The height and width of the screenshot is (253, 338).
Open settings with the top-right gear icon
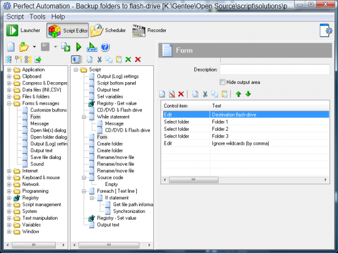click(326, 30)
